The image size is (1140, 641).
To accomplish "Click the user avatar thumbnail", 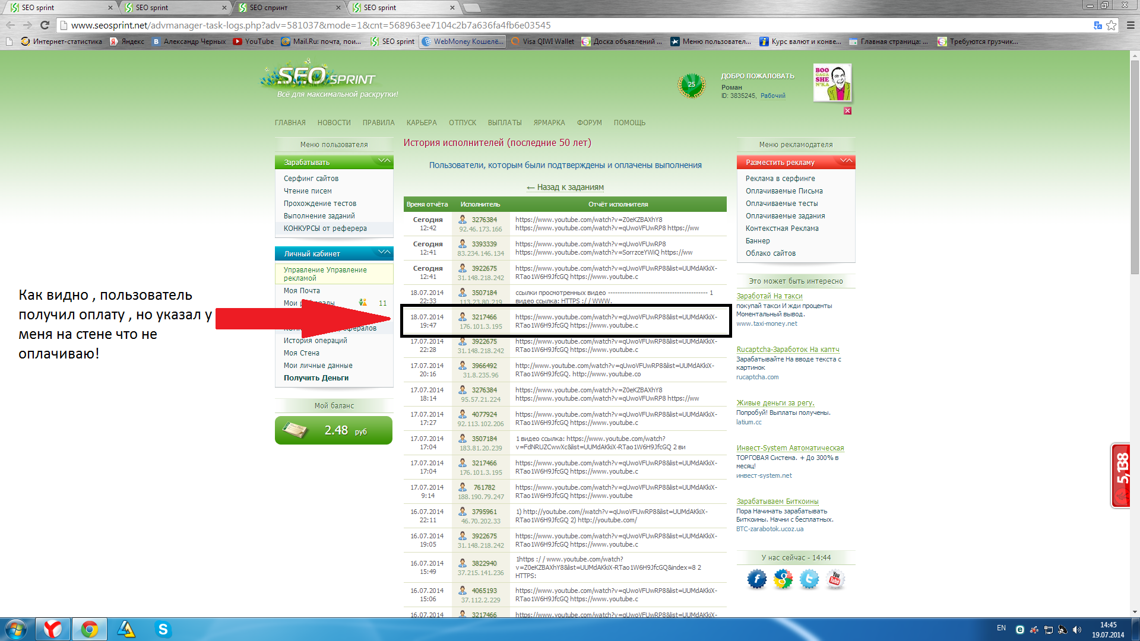I will click(832, 82).
